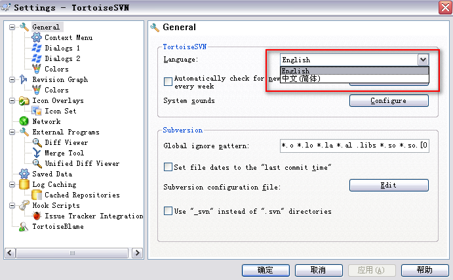Open the Language dropdown arrow

pos(423,60)
